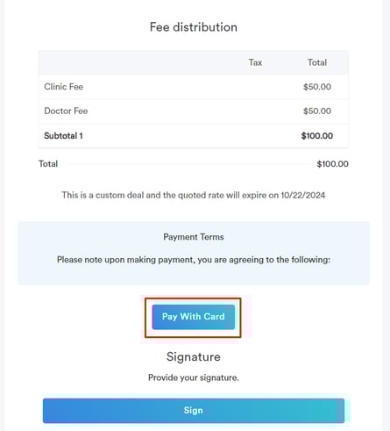
Task: Click the quoted rate expiry notice text
Action: (193, 195)
